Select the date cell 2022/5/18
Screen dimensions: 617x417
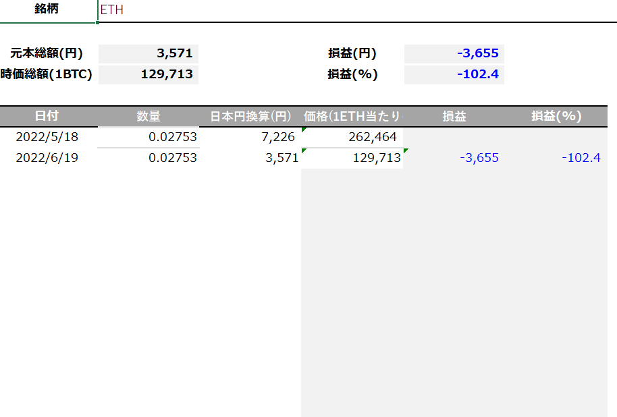47,137
